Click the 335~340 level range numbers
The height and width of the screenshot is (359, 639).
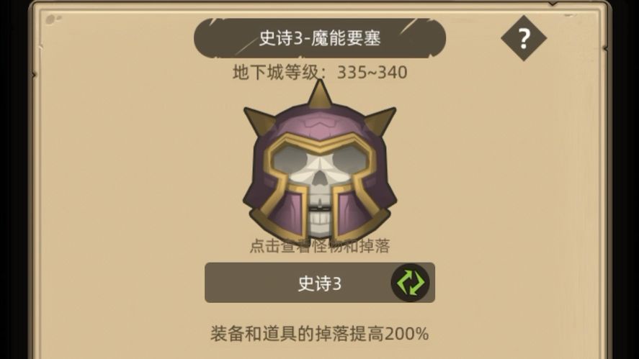[x=372, y=73]
